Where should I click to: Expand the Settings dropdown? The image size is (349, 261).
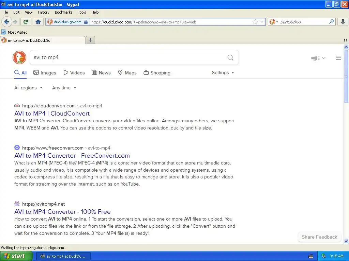223,73
